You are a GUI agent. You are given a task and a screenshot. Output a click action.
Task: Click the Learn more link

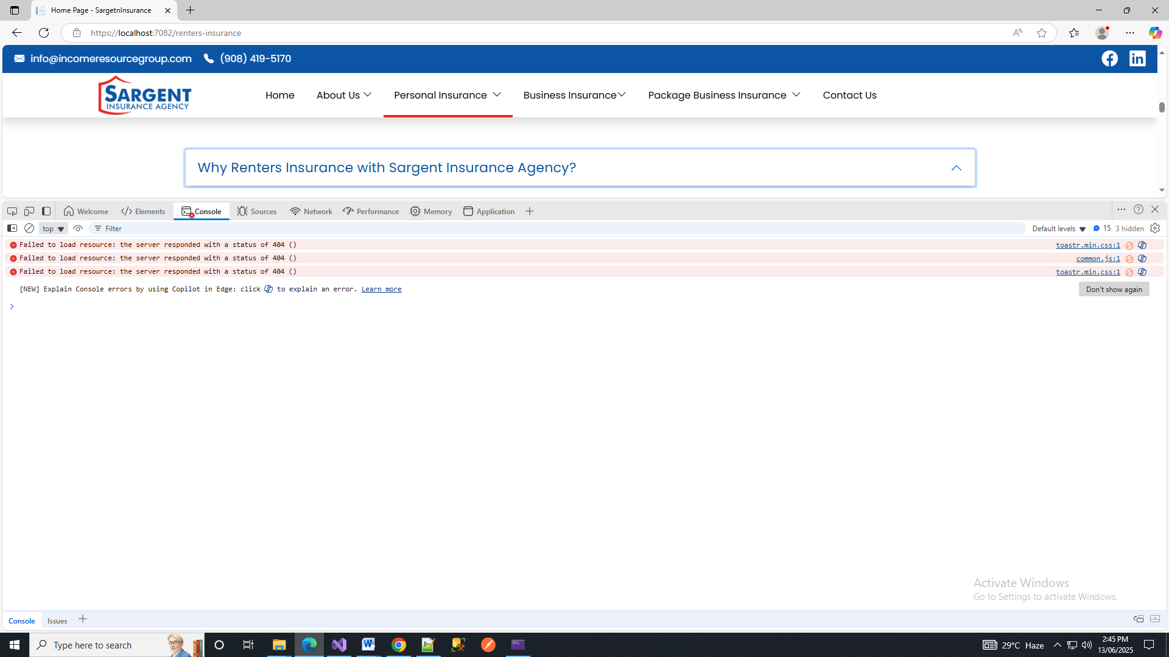(381, 289)
